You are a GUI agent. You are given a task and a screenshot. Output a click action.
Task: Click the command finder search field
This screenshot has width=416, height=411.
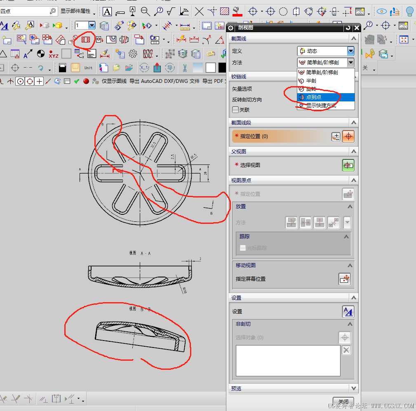pos(24,11)
